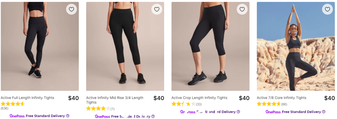Open Active Full Length Infinity Tights product title
Viewport: 337px width, 119px height.
click(x=27, y=98)
